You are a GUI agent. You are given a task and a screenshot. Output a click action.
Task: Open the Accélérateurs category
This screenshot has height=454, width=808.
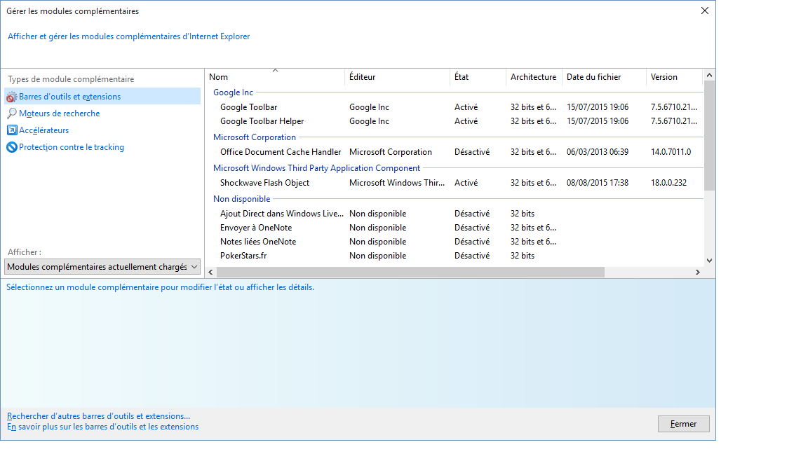(43, 131)
